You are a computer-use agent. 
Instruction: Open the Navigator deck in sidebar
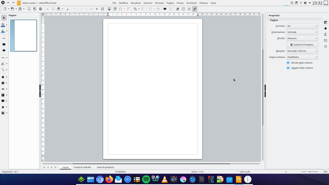pos(326,47)
